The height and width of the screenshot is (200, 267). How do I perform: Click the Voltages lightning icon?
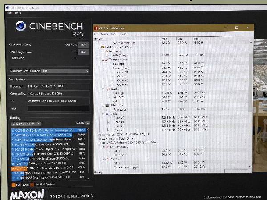(x=107, y=51)
